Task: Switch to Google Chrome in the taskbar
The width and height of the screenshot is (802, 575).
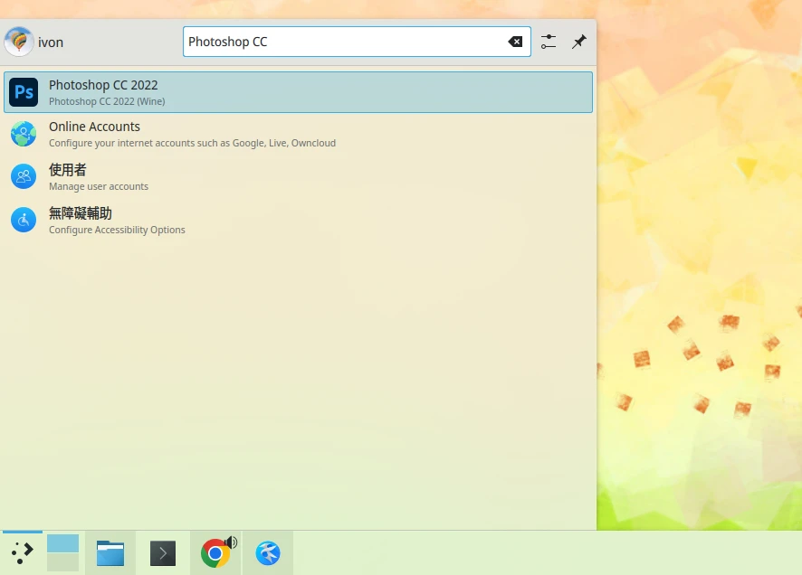Action: (x=215, y=553)
